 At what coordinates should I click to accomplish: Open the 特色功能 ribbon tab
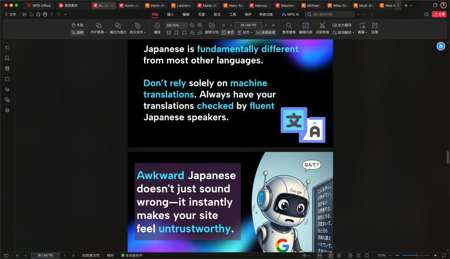point(266,14)
